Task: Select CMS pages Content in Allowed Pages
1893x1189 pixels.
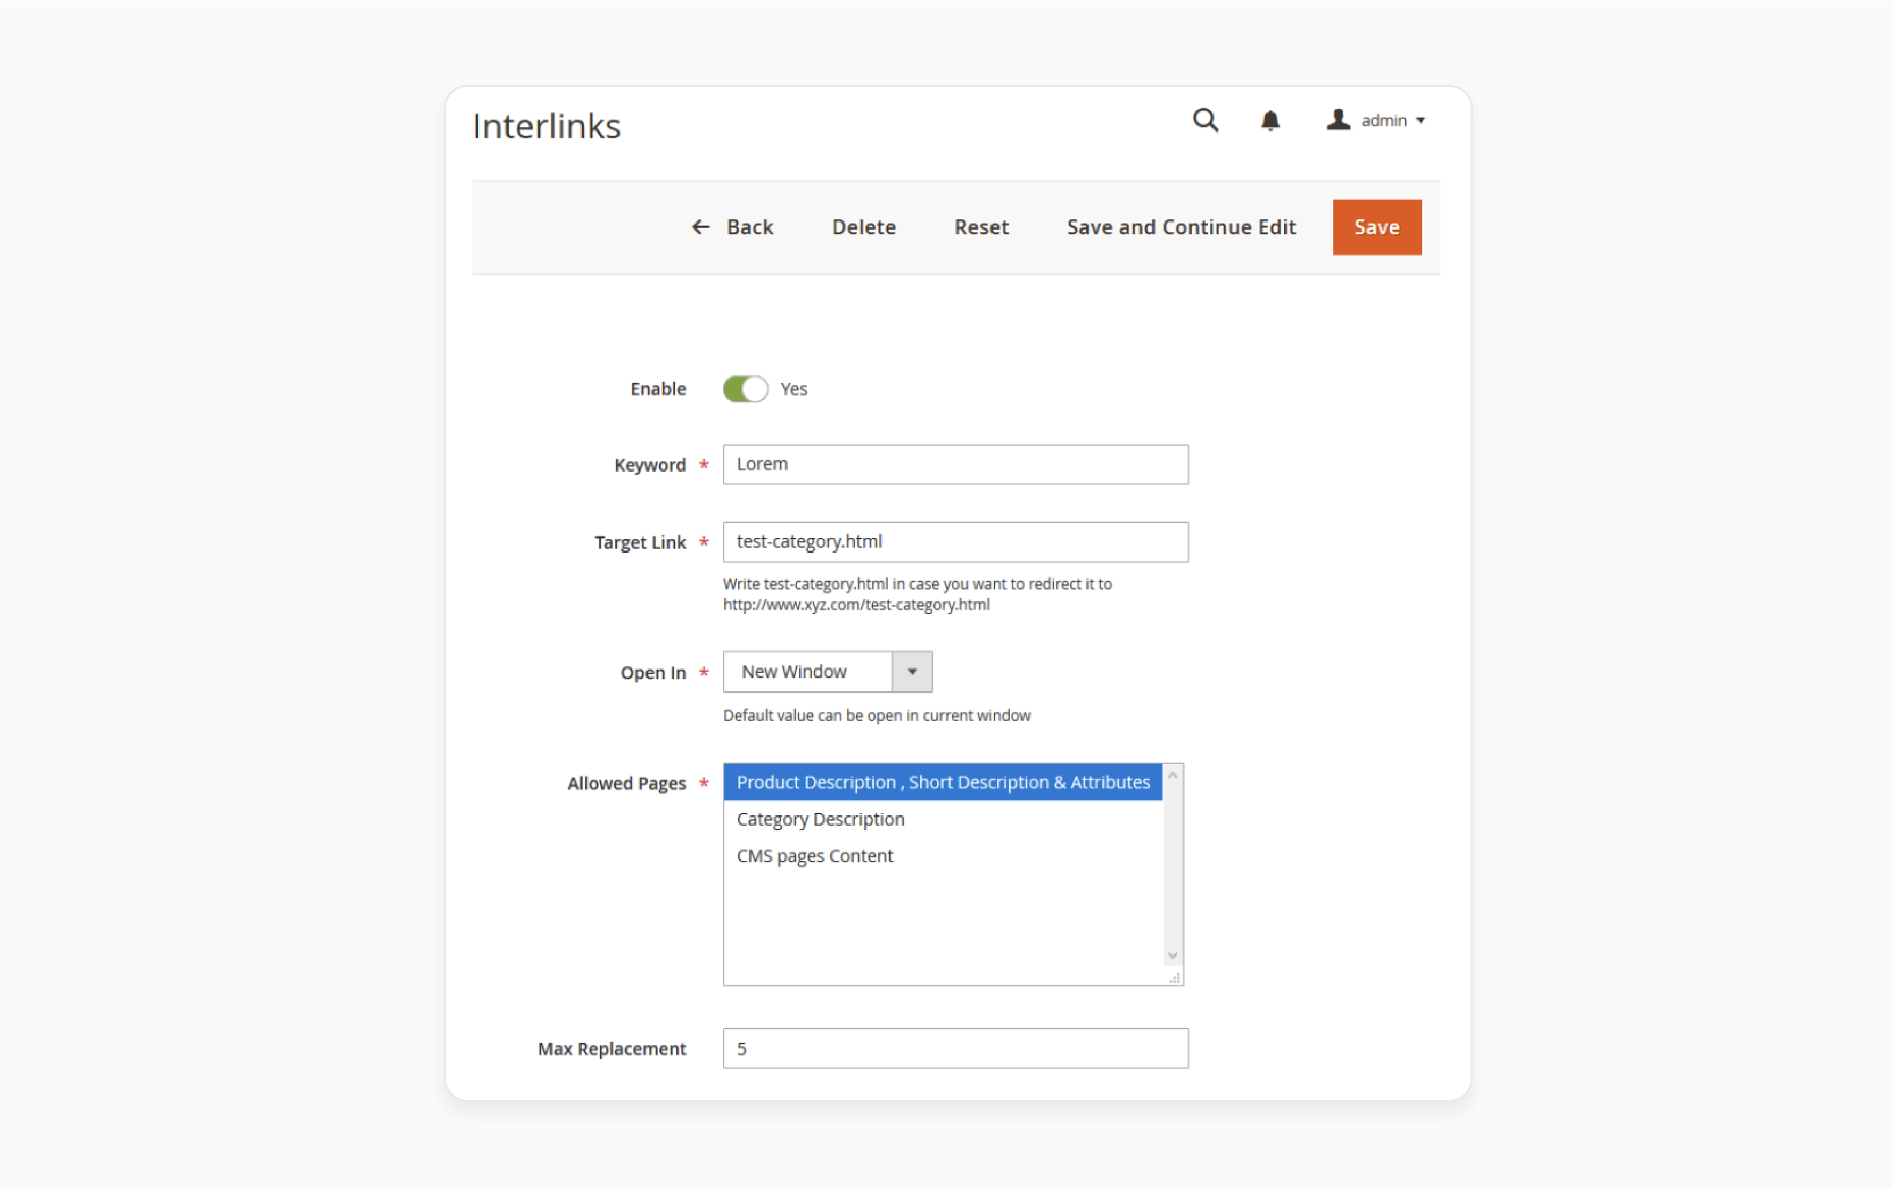Action: (943, 856)
